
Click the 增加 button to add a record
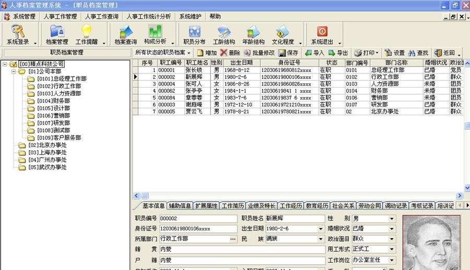coord(206,53)
